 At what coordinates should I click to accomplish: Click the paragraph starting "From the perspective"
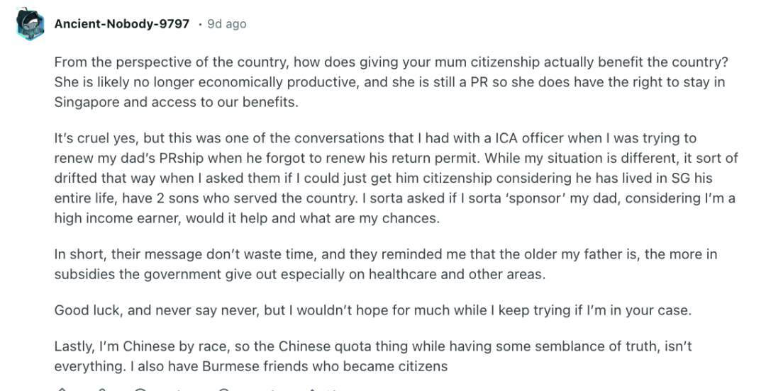tap(390, 81)
